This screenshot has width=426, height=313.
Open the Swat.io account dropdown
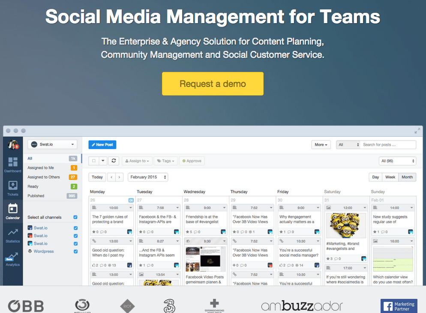click(x=52, y=144)
